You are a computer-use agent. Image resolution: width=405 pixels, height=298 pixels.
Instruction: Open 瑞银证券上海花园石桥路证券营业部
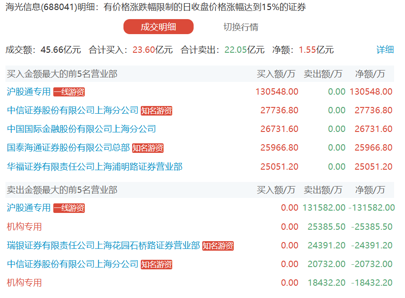[x=103, y=245]
